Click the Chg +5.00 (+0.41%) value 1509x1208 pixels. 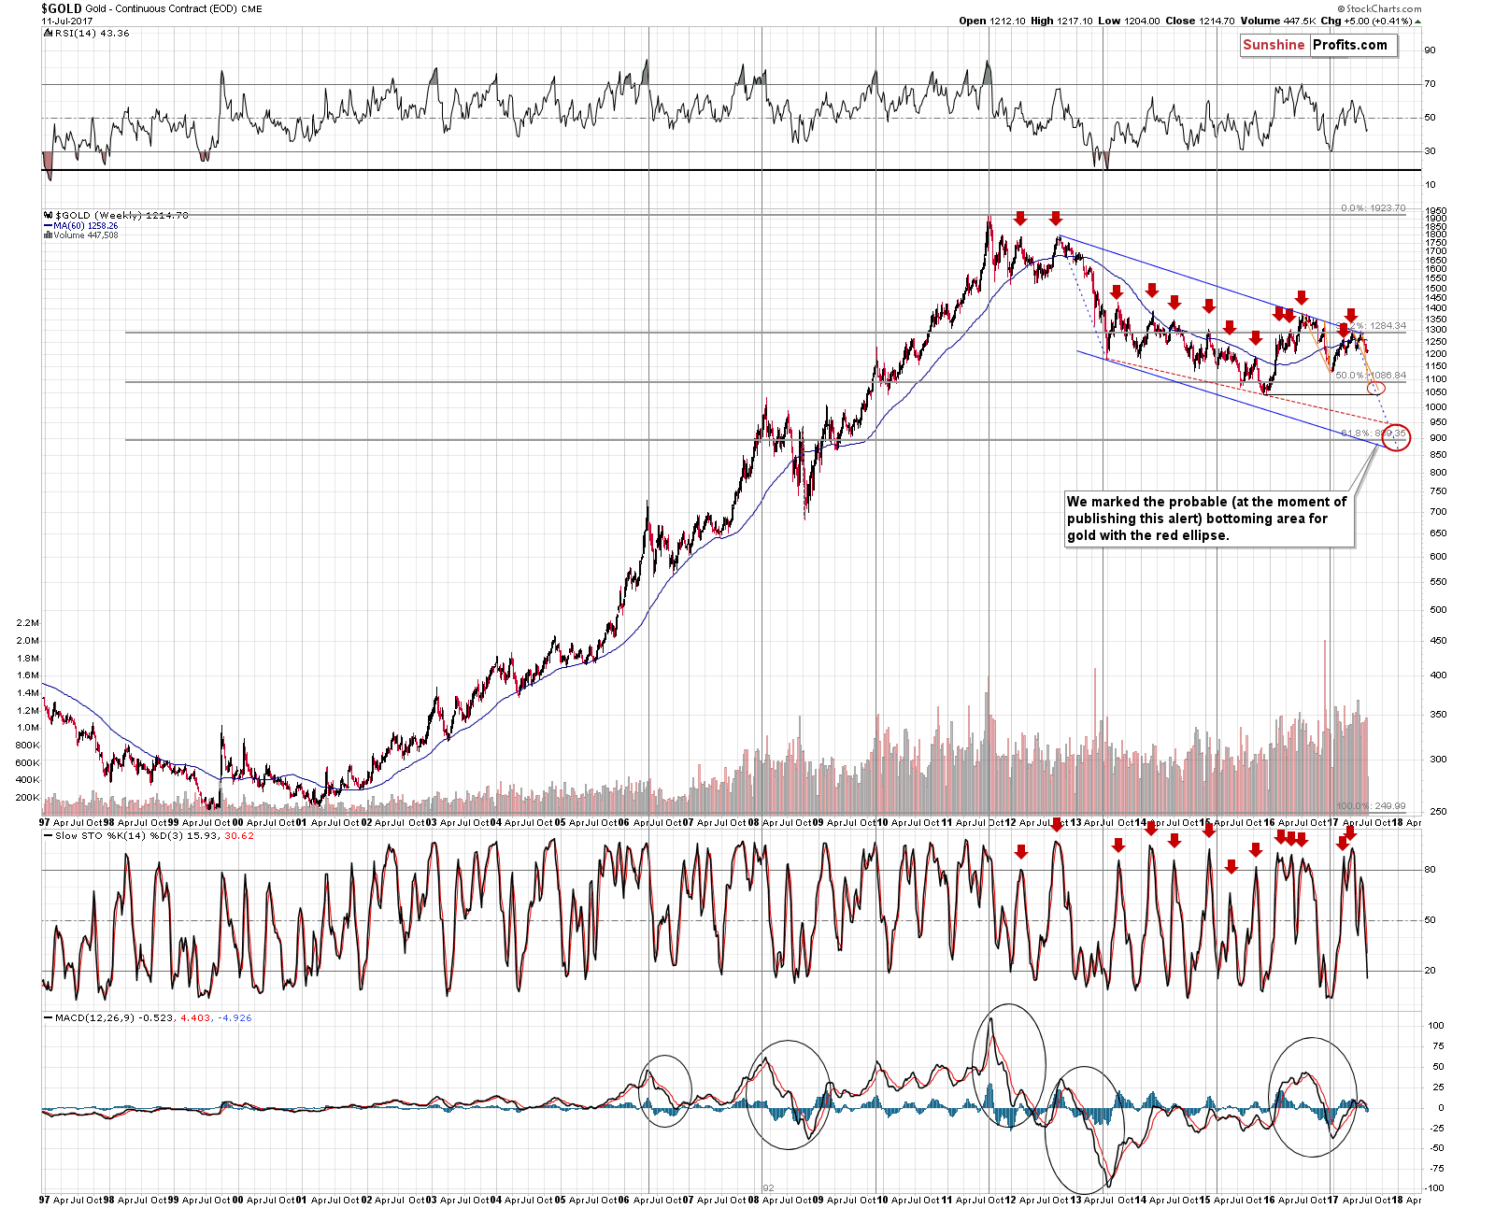pos(1371,21)
